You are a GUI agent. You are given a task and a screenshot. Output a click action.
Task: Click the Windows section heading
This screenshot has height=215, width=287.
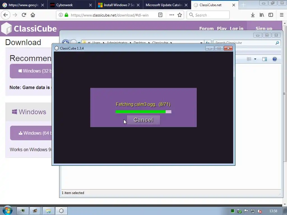(29, 112)
